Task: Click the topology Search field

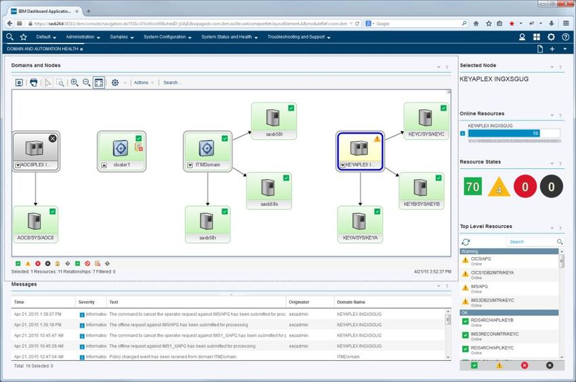Action: [172, 83]
